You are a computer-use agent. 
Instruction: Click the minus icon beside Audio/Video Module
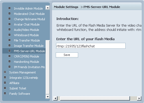click(x=9, y=30)
